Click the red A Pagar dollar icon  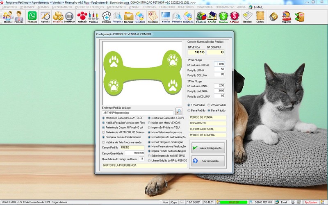(234, 17)
